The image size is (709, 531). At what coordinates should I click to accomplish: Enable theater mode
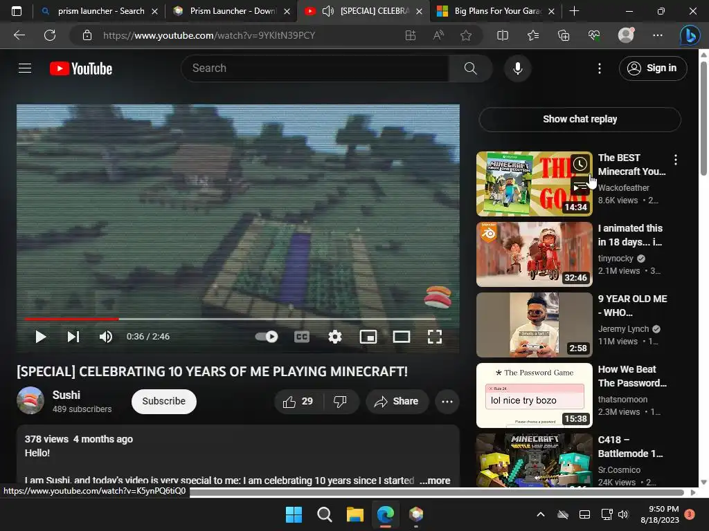401,337
